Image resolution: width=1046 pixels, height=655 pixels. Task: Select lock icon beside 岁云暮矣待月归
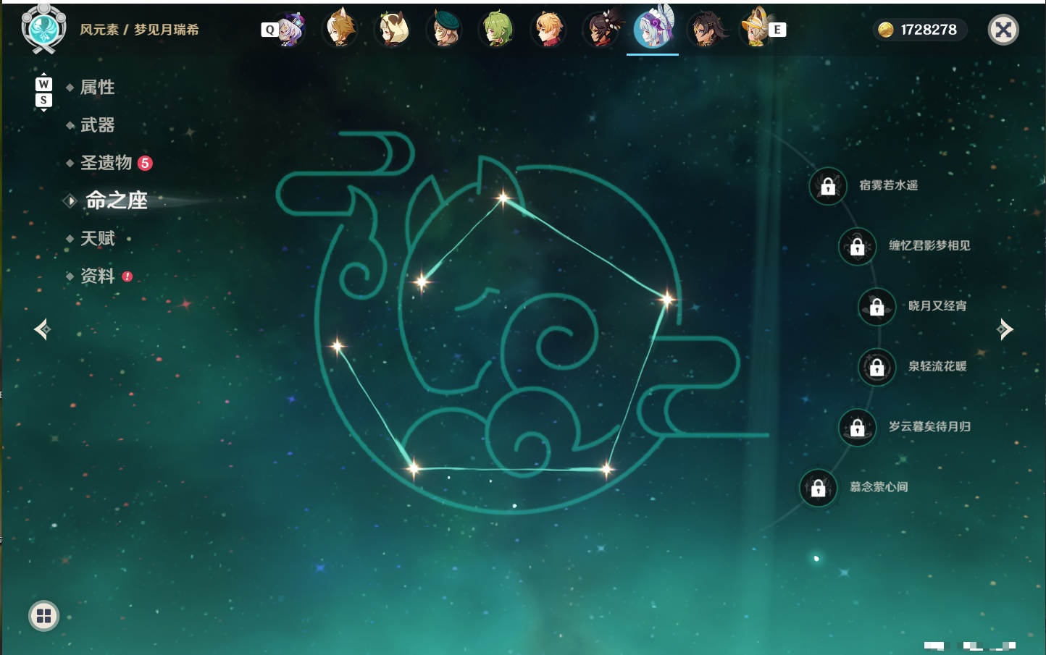pyautogui.click(x=857, y=428)
